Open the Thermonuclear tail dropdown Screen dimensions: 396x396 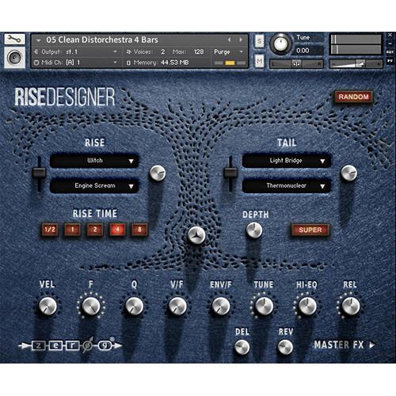(x=287, y=186)
